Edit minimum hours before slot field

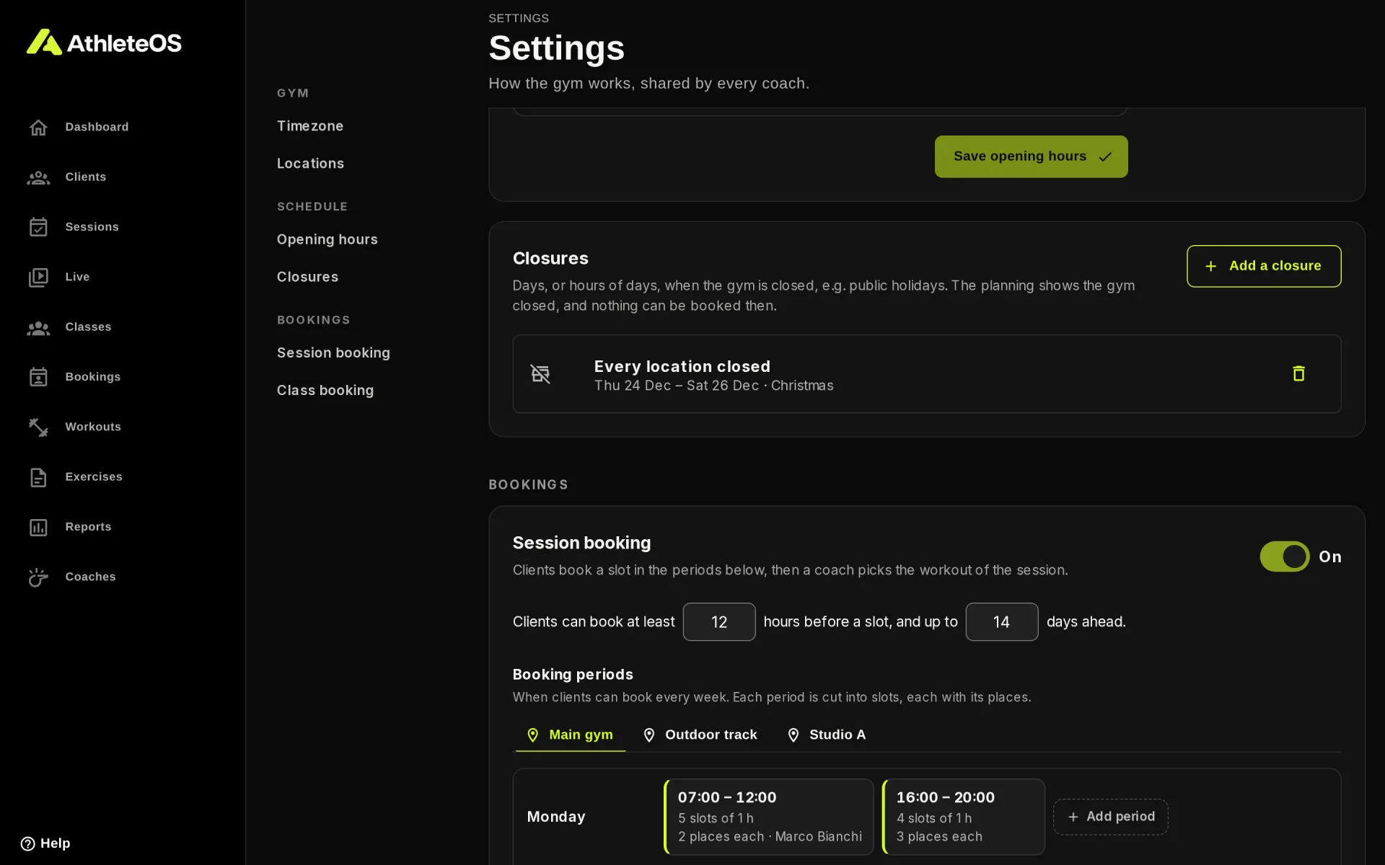tap(719, 622)
